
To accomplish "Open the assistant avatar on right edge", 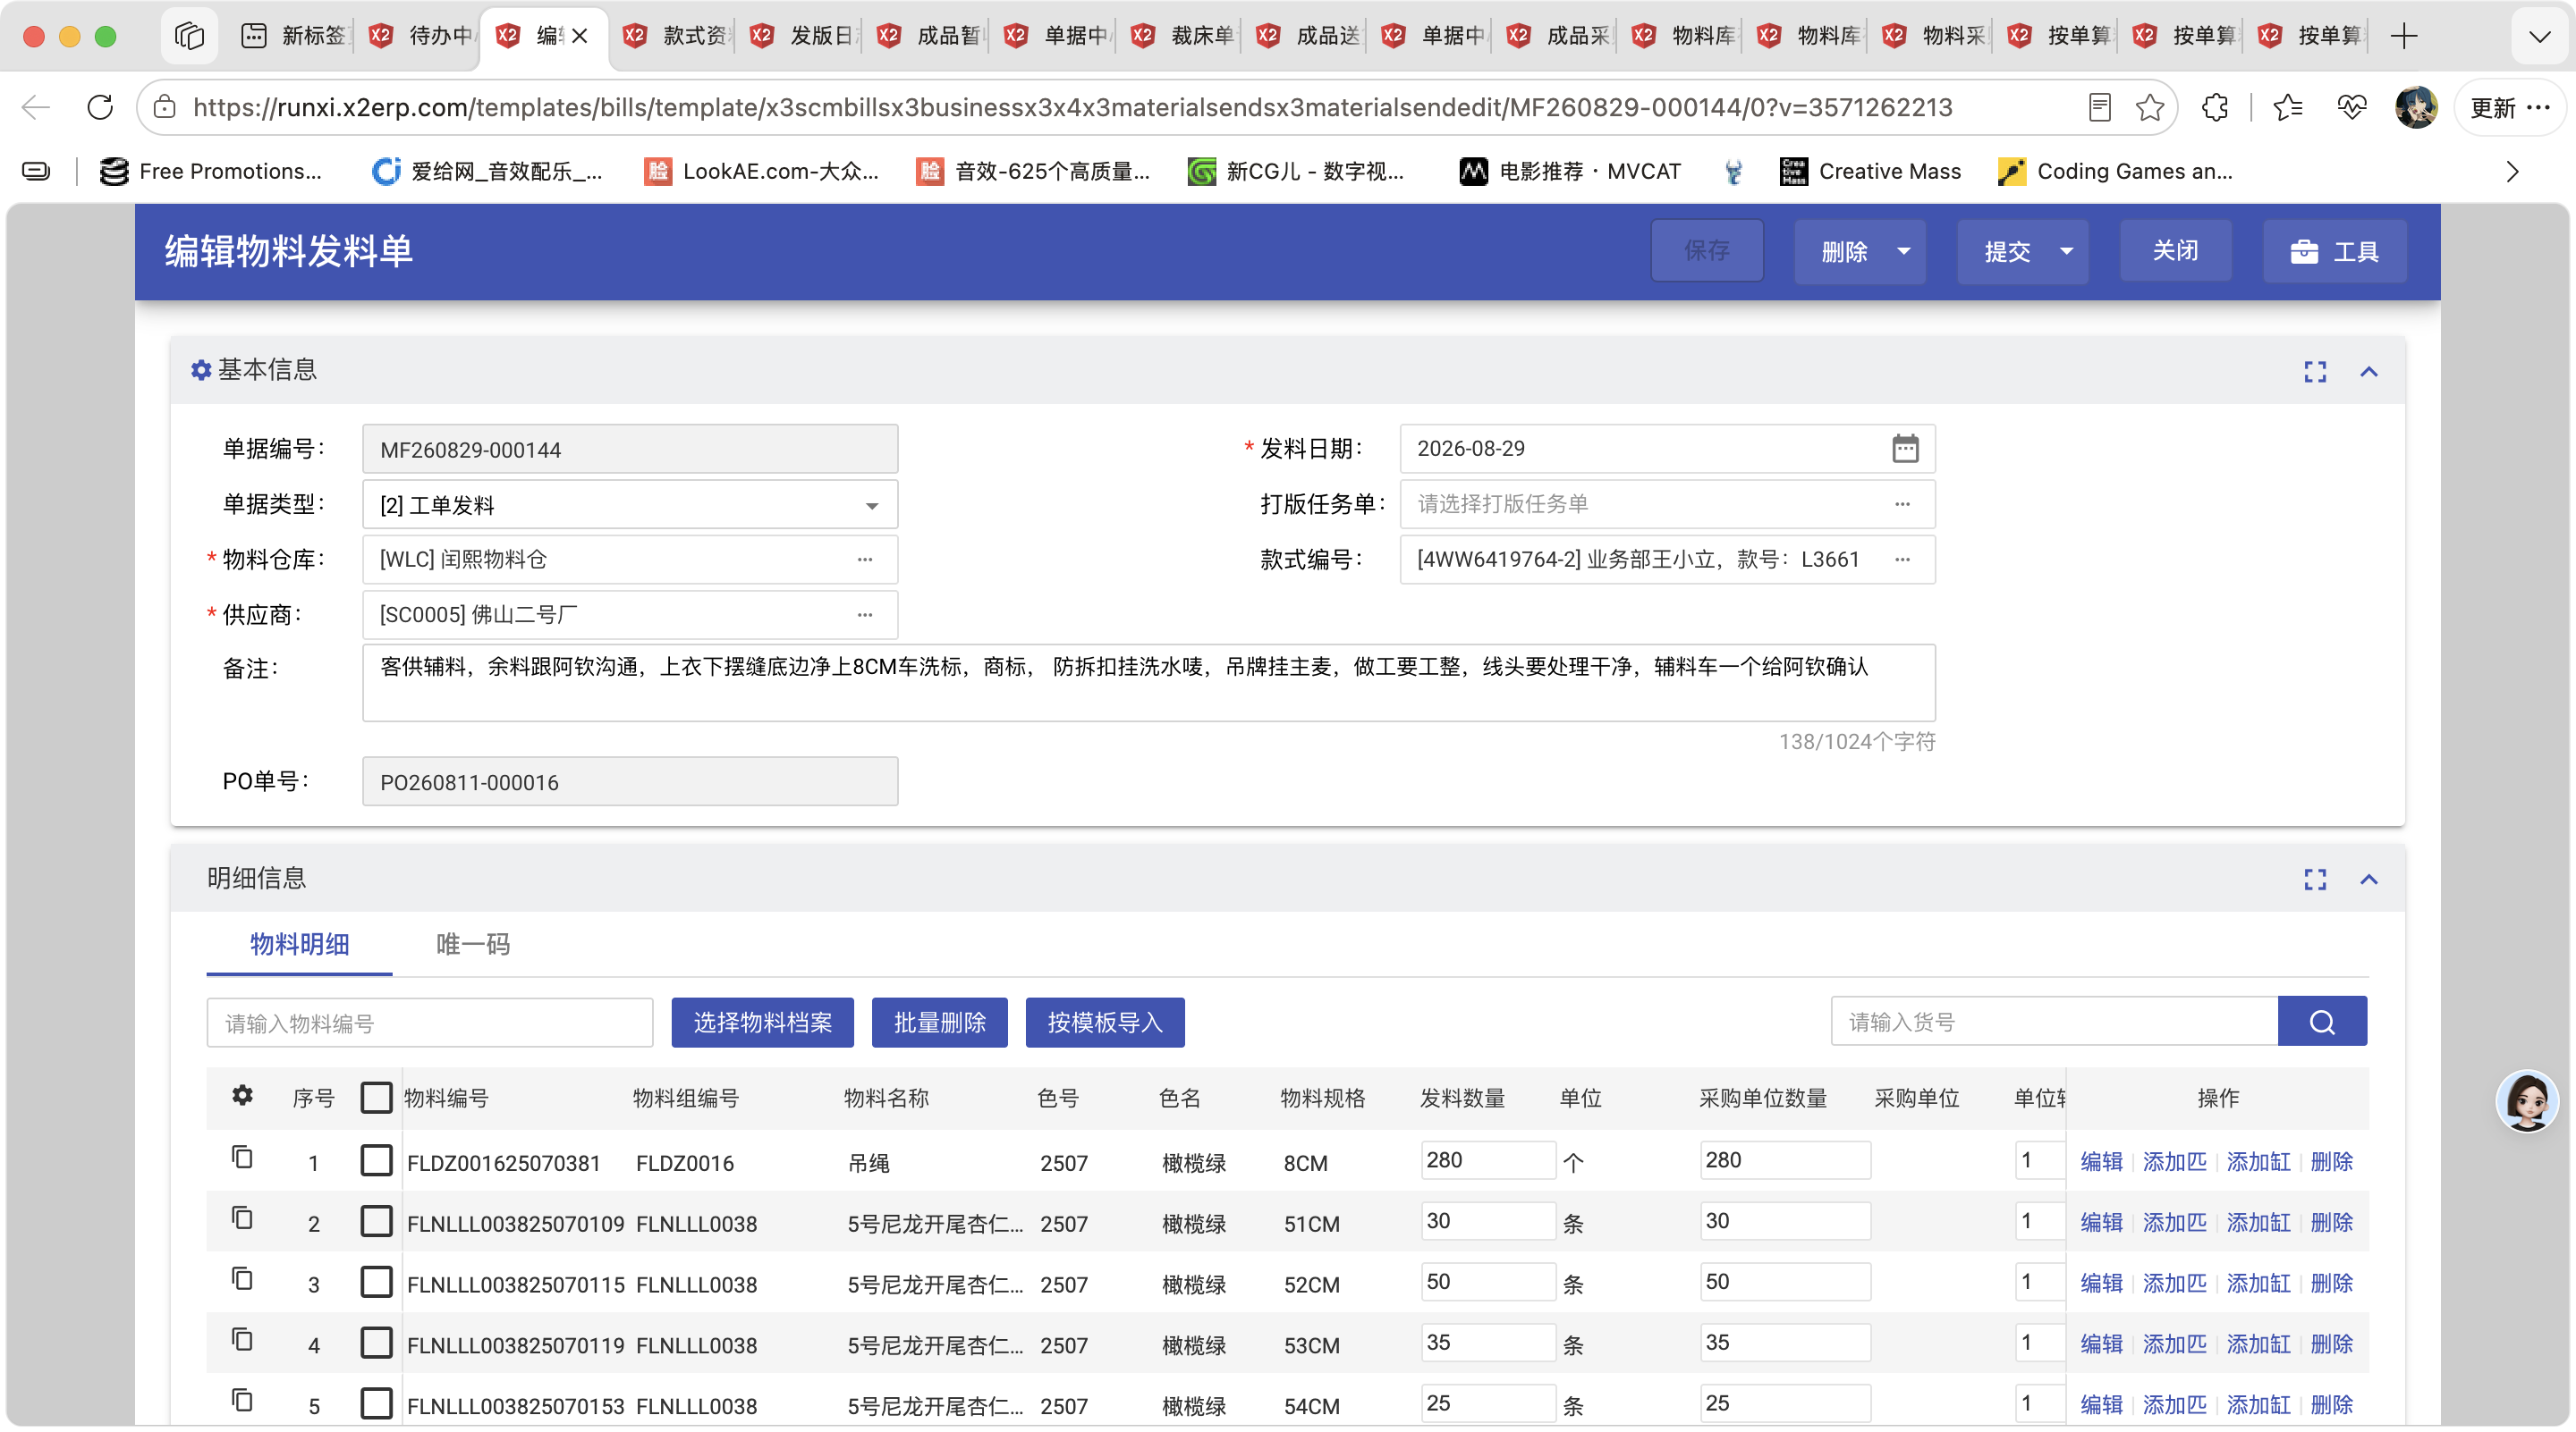I will pos(2527,1100).
